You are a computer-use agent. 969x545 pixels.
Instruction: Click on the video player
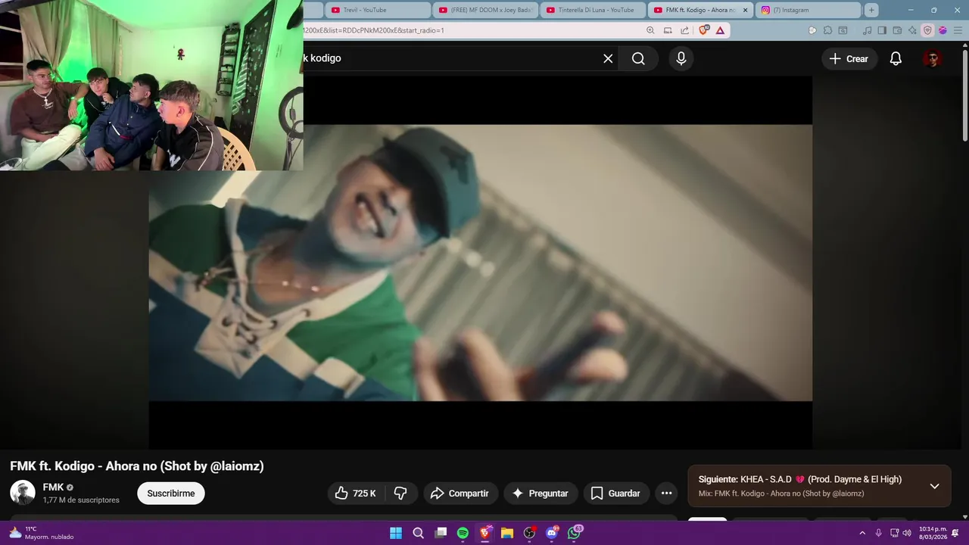[x=481, y=263]
